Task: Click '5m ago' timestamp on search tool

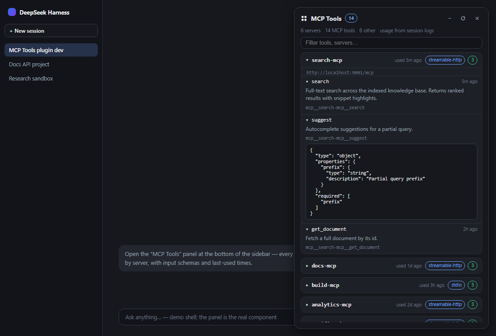Action: [x=469, y=81]
